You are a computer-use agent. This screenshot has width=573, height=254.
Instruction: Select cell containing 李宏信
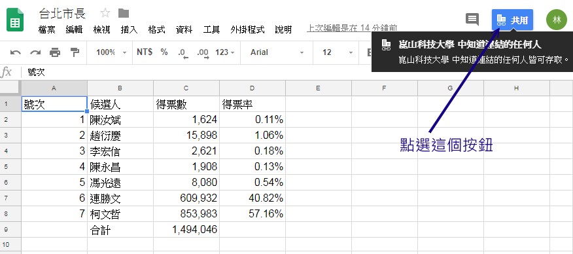(120, 151)
